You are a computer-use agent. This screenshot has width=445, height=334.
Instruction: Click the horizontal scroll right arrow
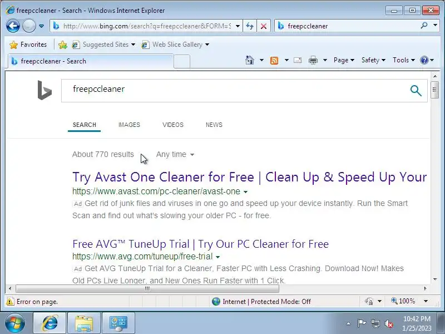point(425,288)
